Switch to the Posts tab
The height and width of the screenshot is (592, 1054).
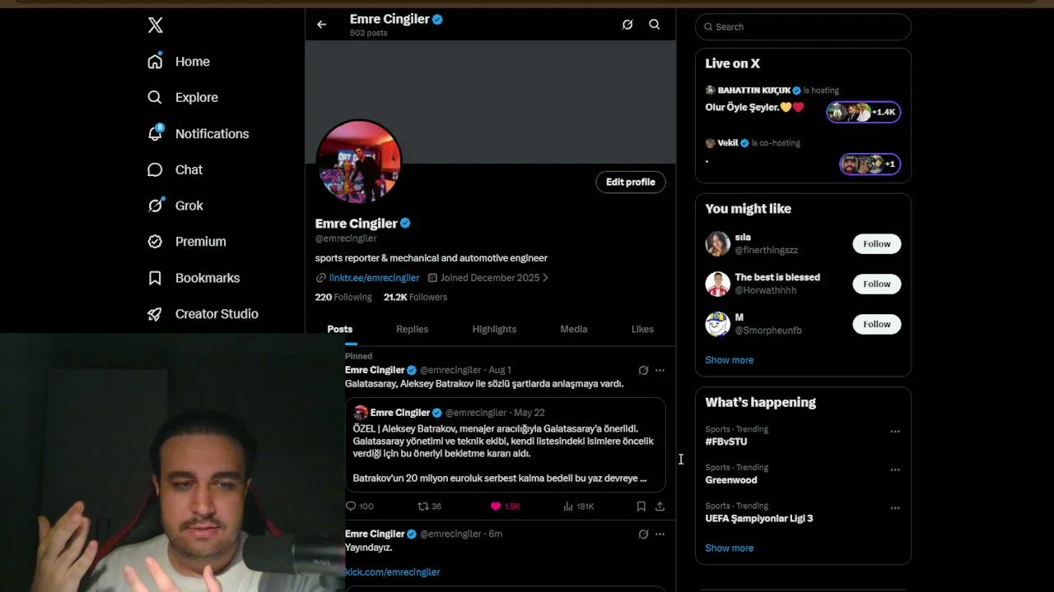tap(339, 329)
